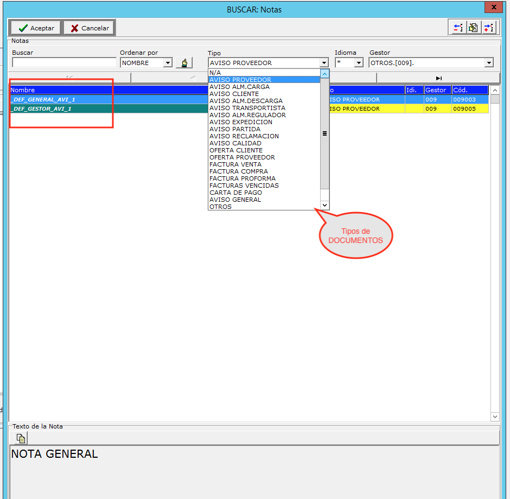Click the add-row icon with red plus
This screenshot has width=510, height=499.
tap(489, 28)
